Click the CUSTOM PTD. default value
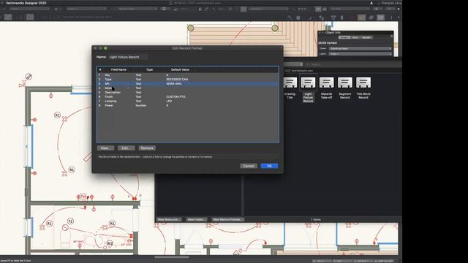Viewport: 468px width, 263px height. point(175,96)
